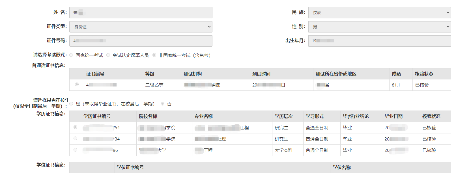This screenshot has width=458, height=173.
Task: Open the 证件类型 dropdown
Action: tap(141, 27)
